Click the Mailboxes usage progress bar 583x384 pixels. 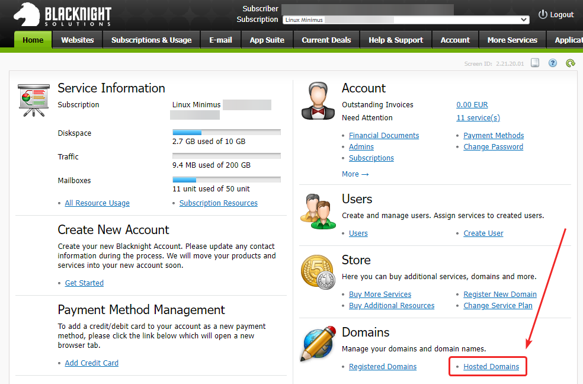[226, 180]
